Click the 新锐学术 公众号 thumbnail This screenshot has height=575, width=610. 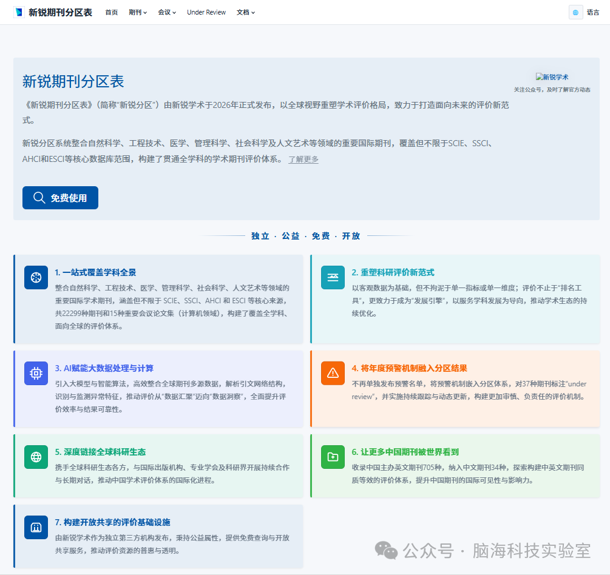pyautogui.click(x=551, y=76)
